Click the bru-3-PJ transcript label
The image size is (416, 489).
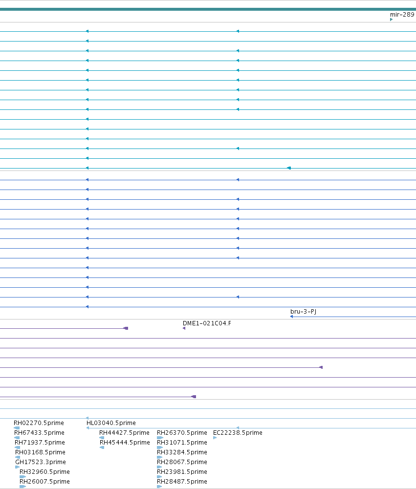point(304,312)
